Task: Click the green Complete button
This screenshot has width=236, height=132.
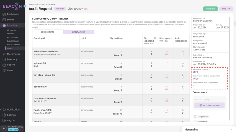Action: click(210, 9)
